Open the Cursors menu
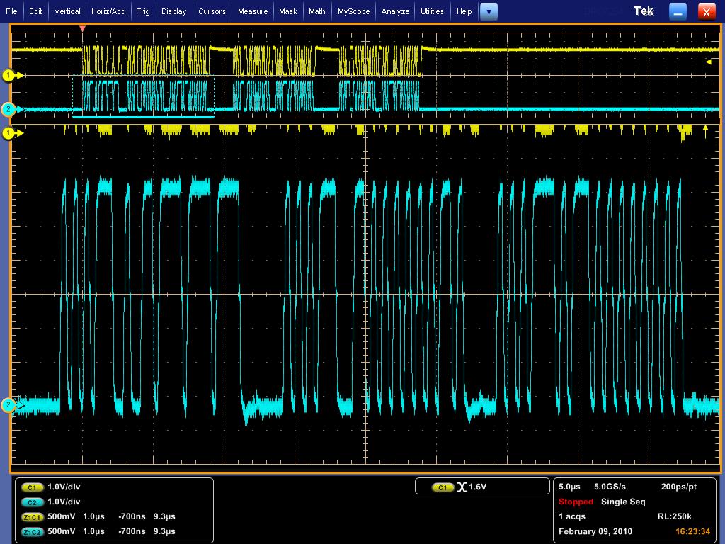Screen dimensions: 725x544 212,11
